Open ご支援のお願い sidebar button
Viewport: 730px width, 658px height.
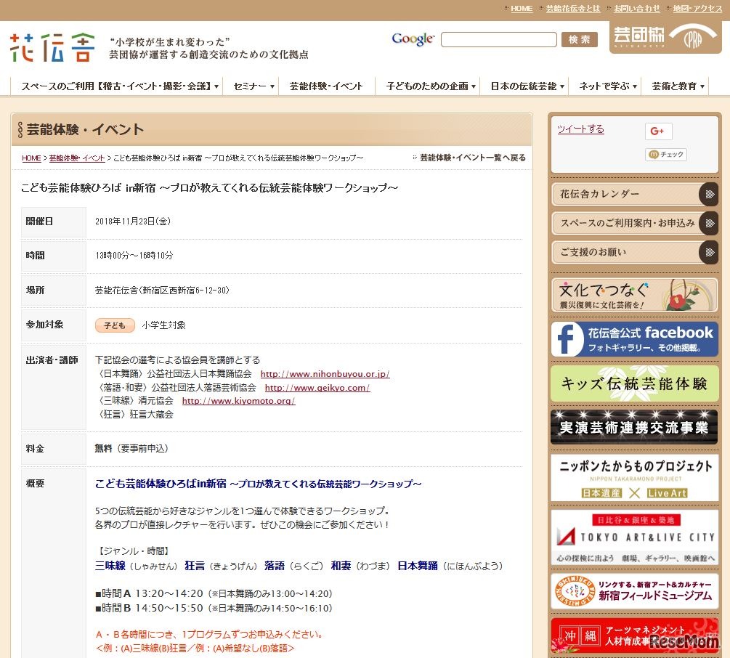pyautogui.click(x=635, y=252)
